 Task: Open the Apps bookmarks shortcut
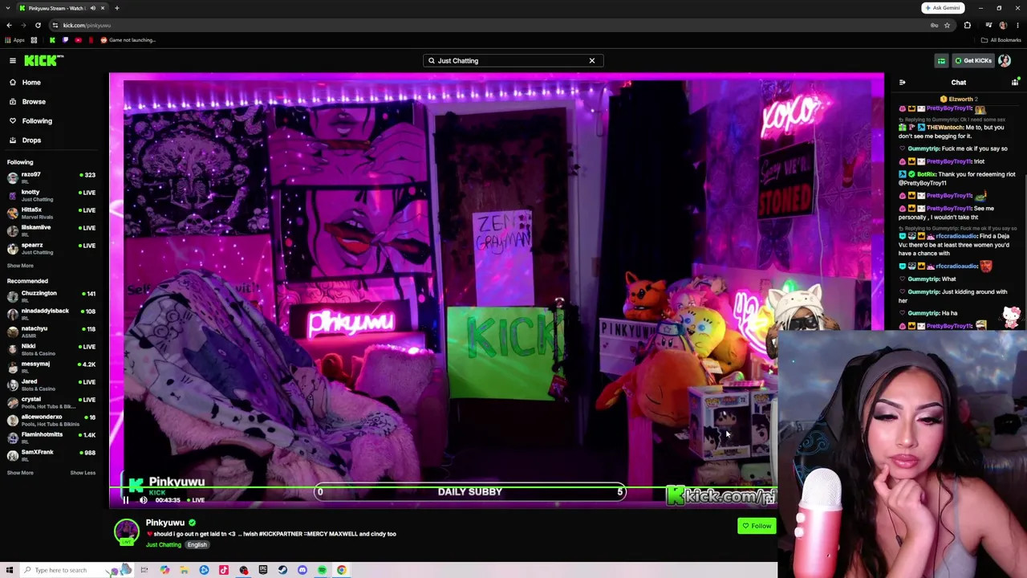click(x=15, y=40)
